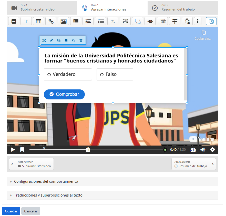The height and width of the screenshot is (216, 226).
Task: Add a Drag and Drop interaction
Action: coord(138,21)
